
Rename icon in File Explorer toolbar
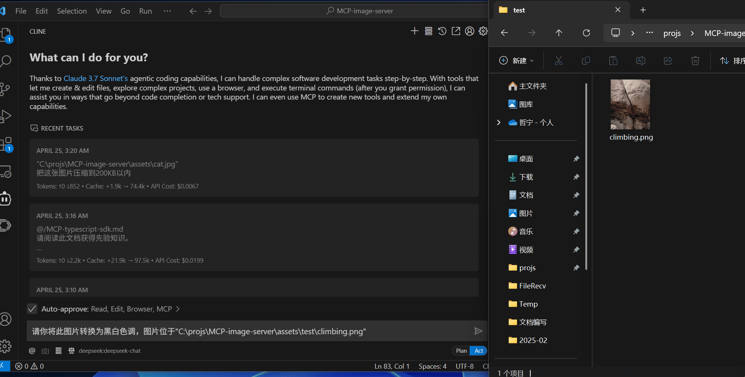click(x=641, y=61)
